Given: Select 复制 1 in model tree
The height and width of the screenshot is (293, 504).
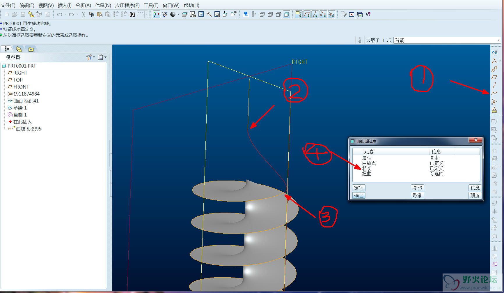Looking at the screenshot, I should pyautogui.click(x=20, y=115).
